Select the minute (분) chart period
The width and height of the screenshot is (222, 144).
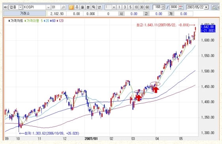88,7
